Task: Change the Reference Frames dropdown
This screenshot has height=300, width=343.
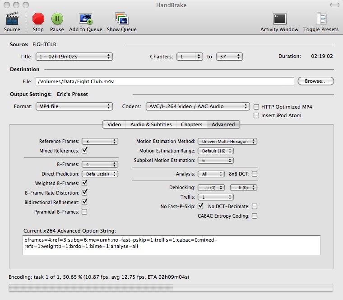Action: click(x=100, y=142)
